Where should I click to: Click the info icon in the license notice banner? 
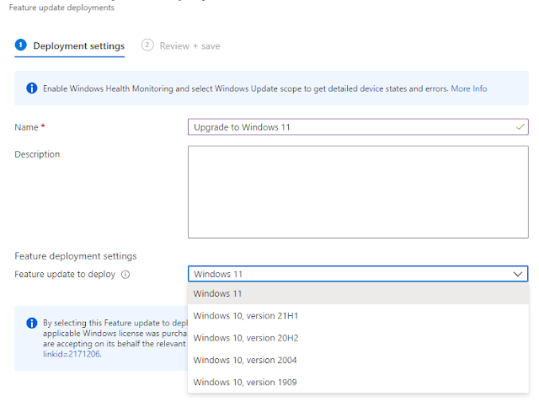32,323
